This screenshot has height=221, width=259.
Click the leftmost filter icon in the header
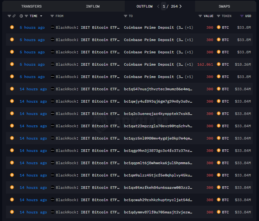pos(9,16)
